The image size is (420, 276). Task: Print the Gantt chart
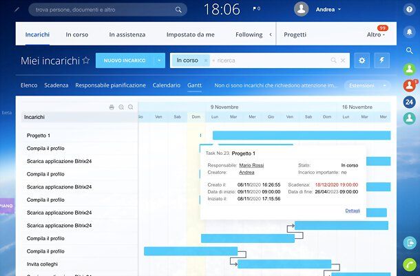(112, 107)
